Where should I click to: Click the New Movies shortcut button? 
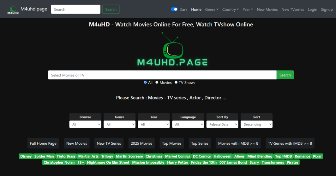[x=76, y=143]
